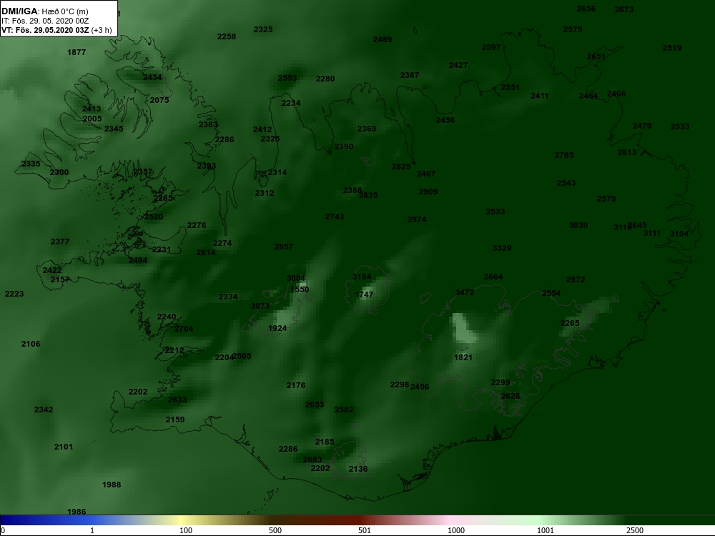Click the header line 'DMI/IGA: Hæð 0°C (m)'
Image resolution: width=715 pixels, height=536 pixels.
(44, 11)
